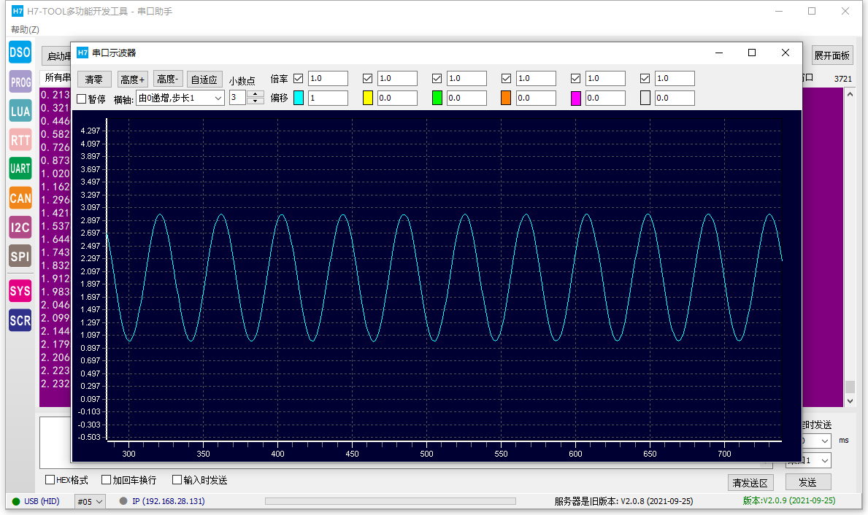Viewport: 868px width, 515px height.
Task: Click the 服务器是旧版本 server version text
Action: click(623, 501)
